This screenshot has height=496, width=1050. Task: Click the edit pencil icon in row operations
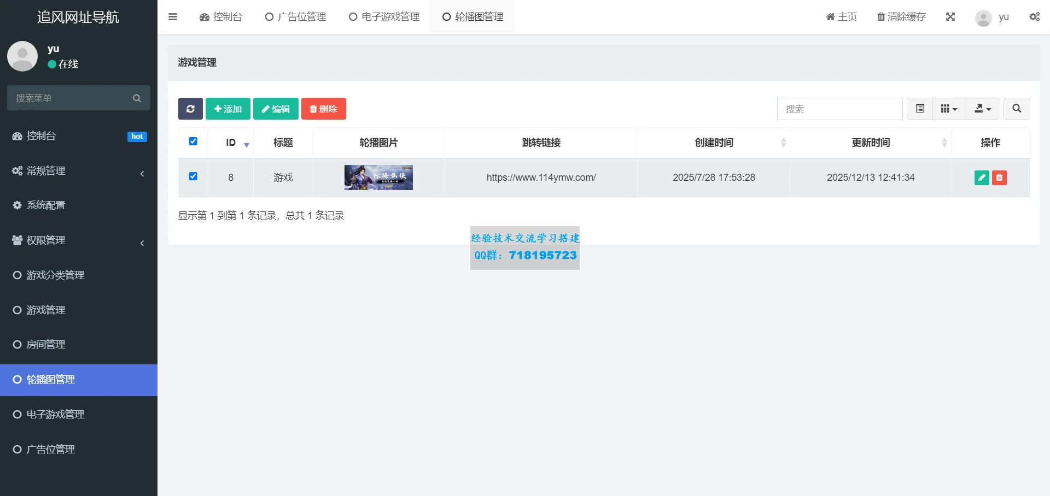point(982,178)
